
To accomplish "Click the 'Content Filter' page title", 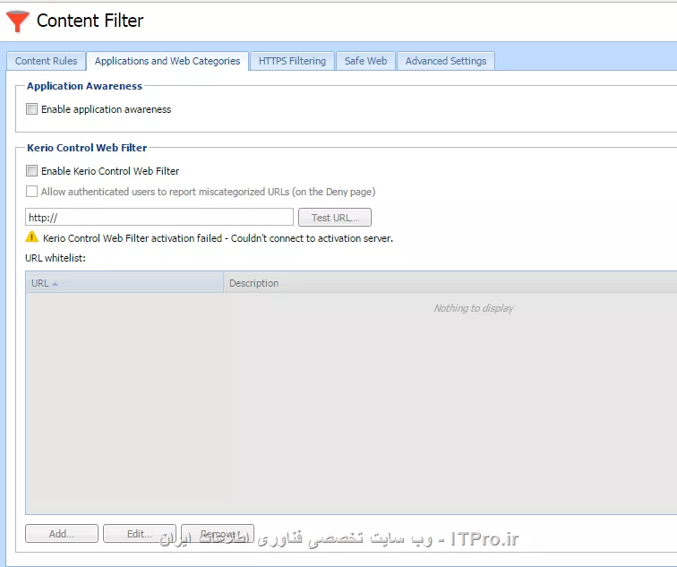I will 90,21.
